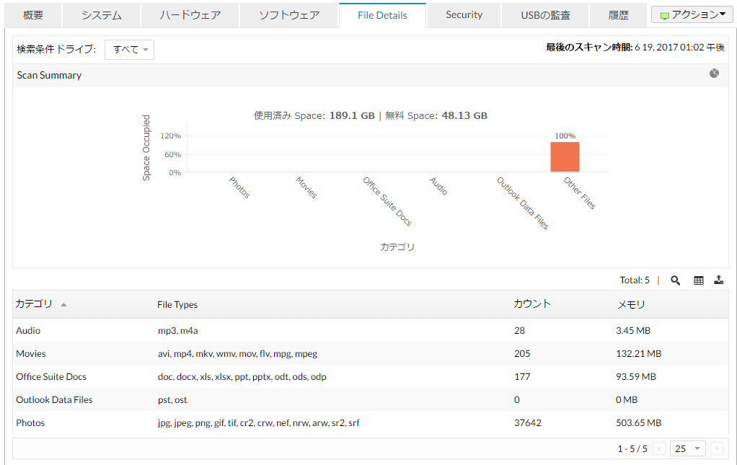The width and height of the screenshot is (737, 465).
Task: Change rows per page from 25
Action: coord(687,448)
